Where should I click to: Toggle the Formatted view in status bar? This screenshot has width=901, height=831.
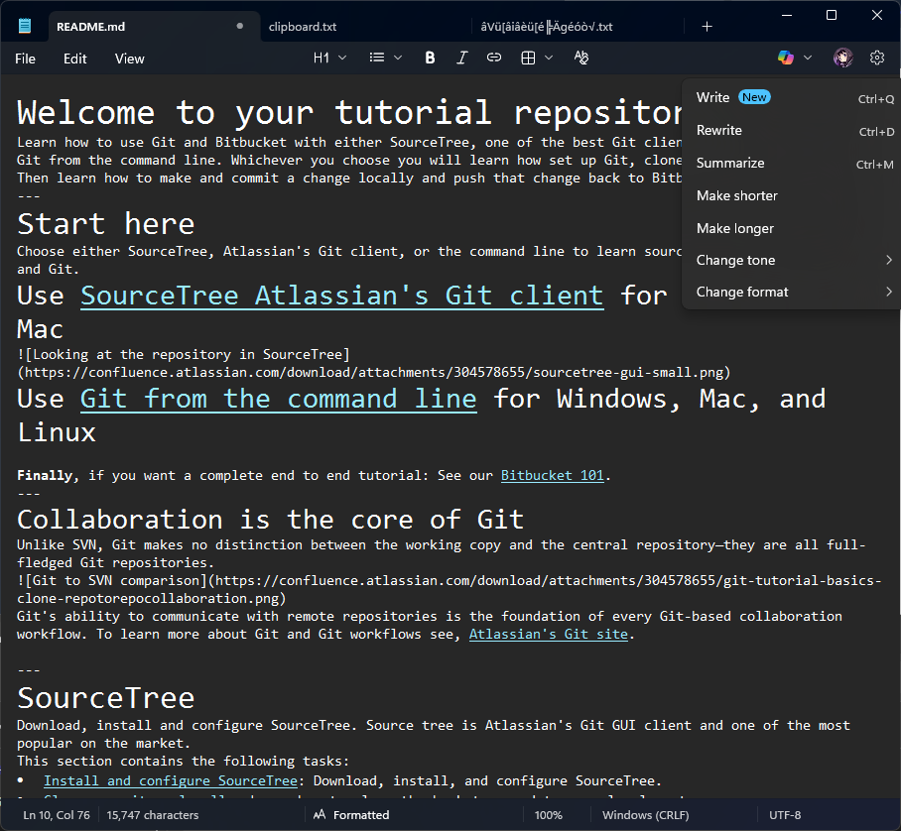(350, 815)
